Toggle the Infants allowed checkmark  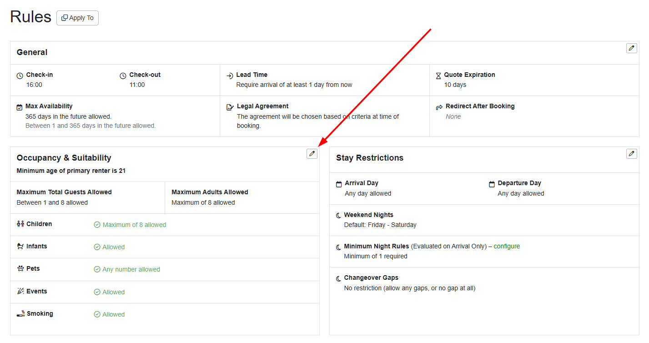point(97,247)
